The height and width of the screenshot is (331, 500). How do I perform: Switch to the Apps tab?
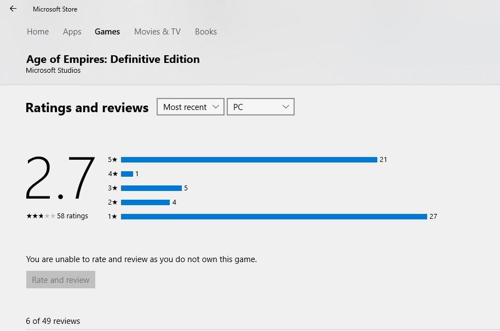point(72,32)
